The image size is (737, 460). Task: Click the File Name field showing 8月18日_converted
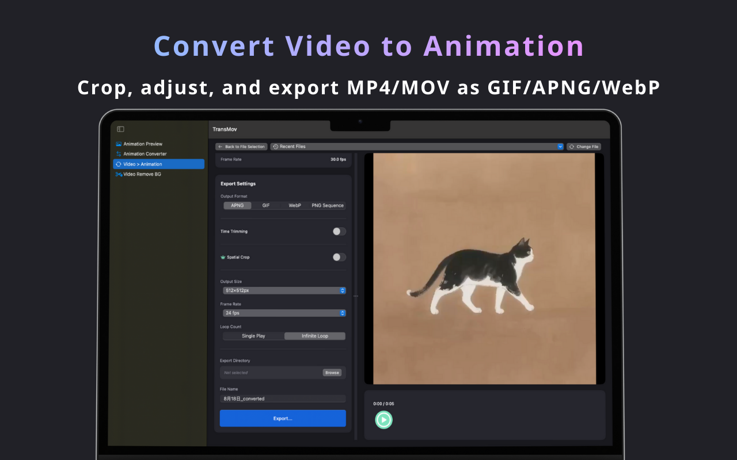pos(283,398)
